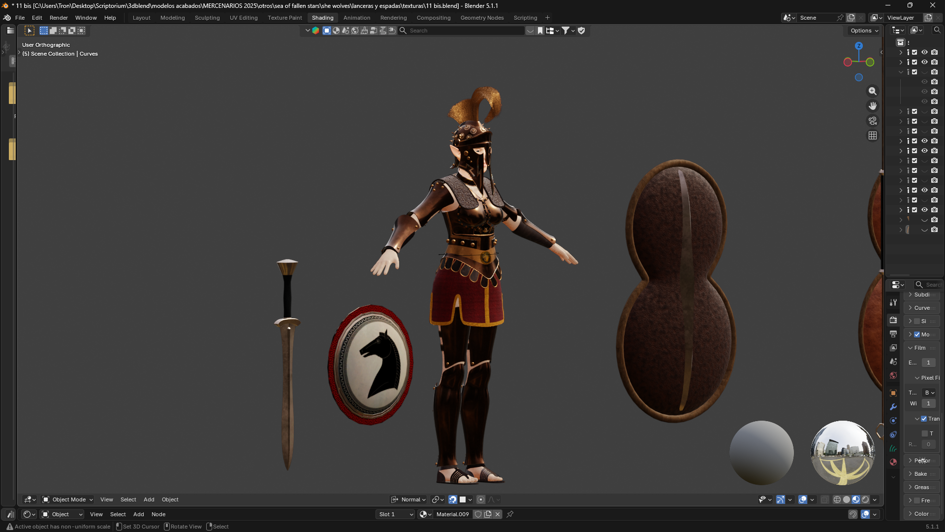
Task: Open the Modifiers wrench properties tab
Action: point(893,407)
